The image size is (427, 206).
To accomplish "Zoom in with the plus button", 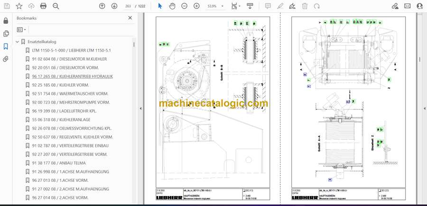I will point(196,6).
